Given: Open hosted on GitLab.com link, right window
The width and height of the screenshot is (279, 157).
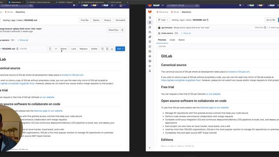Looking at the screenshot, I should [x=239, y=72].
